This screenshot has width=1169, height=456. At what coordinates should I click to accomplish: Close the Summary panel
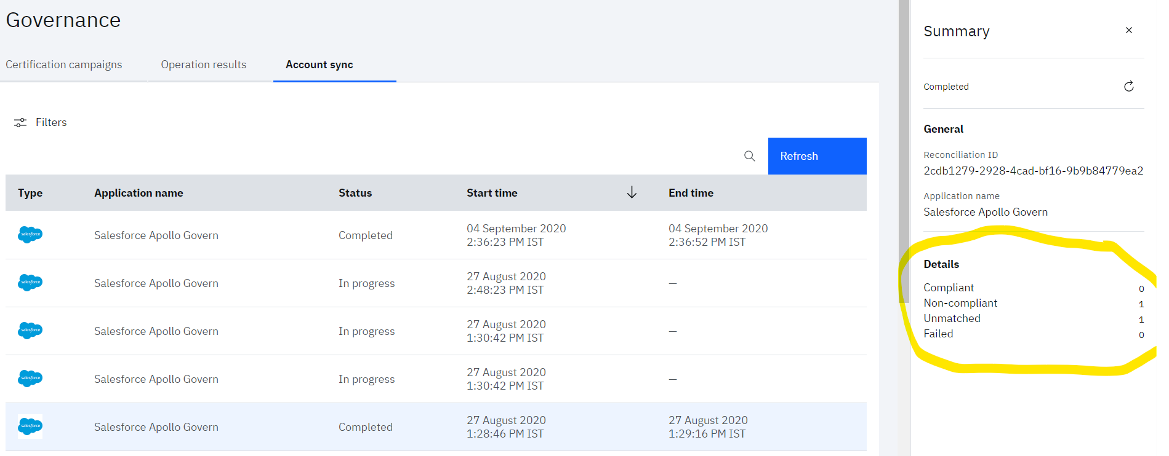[x=1129, y=30]
